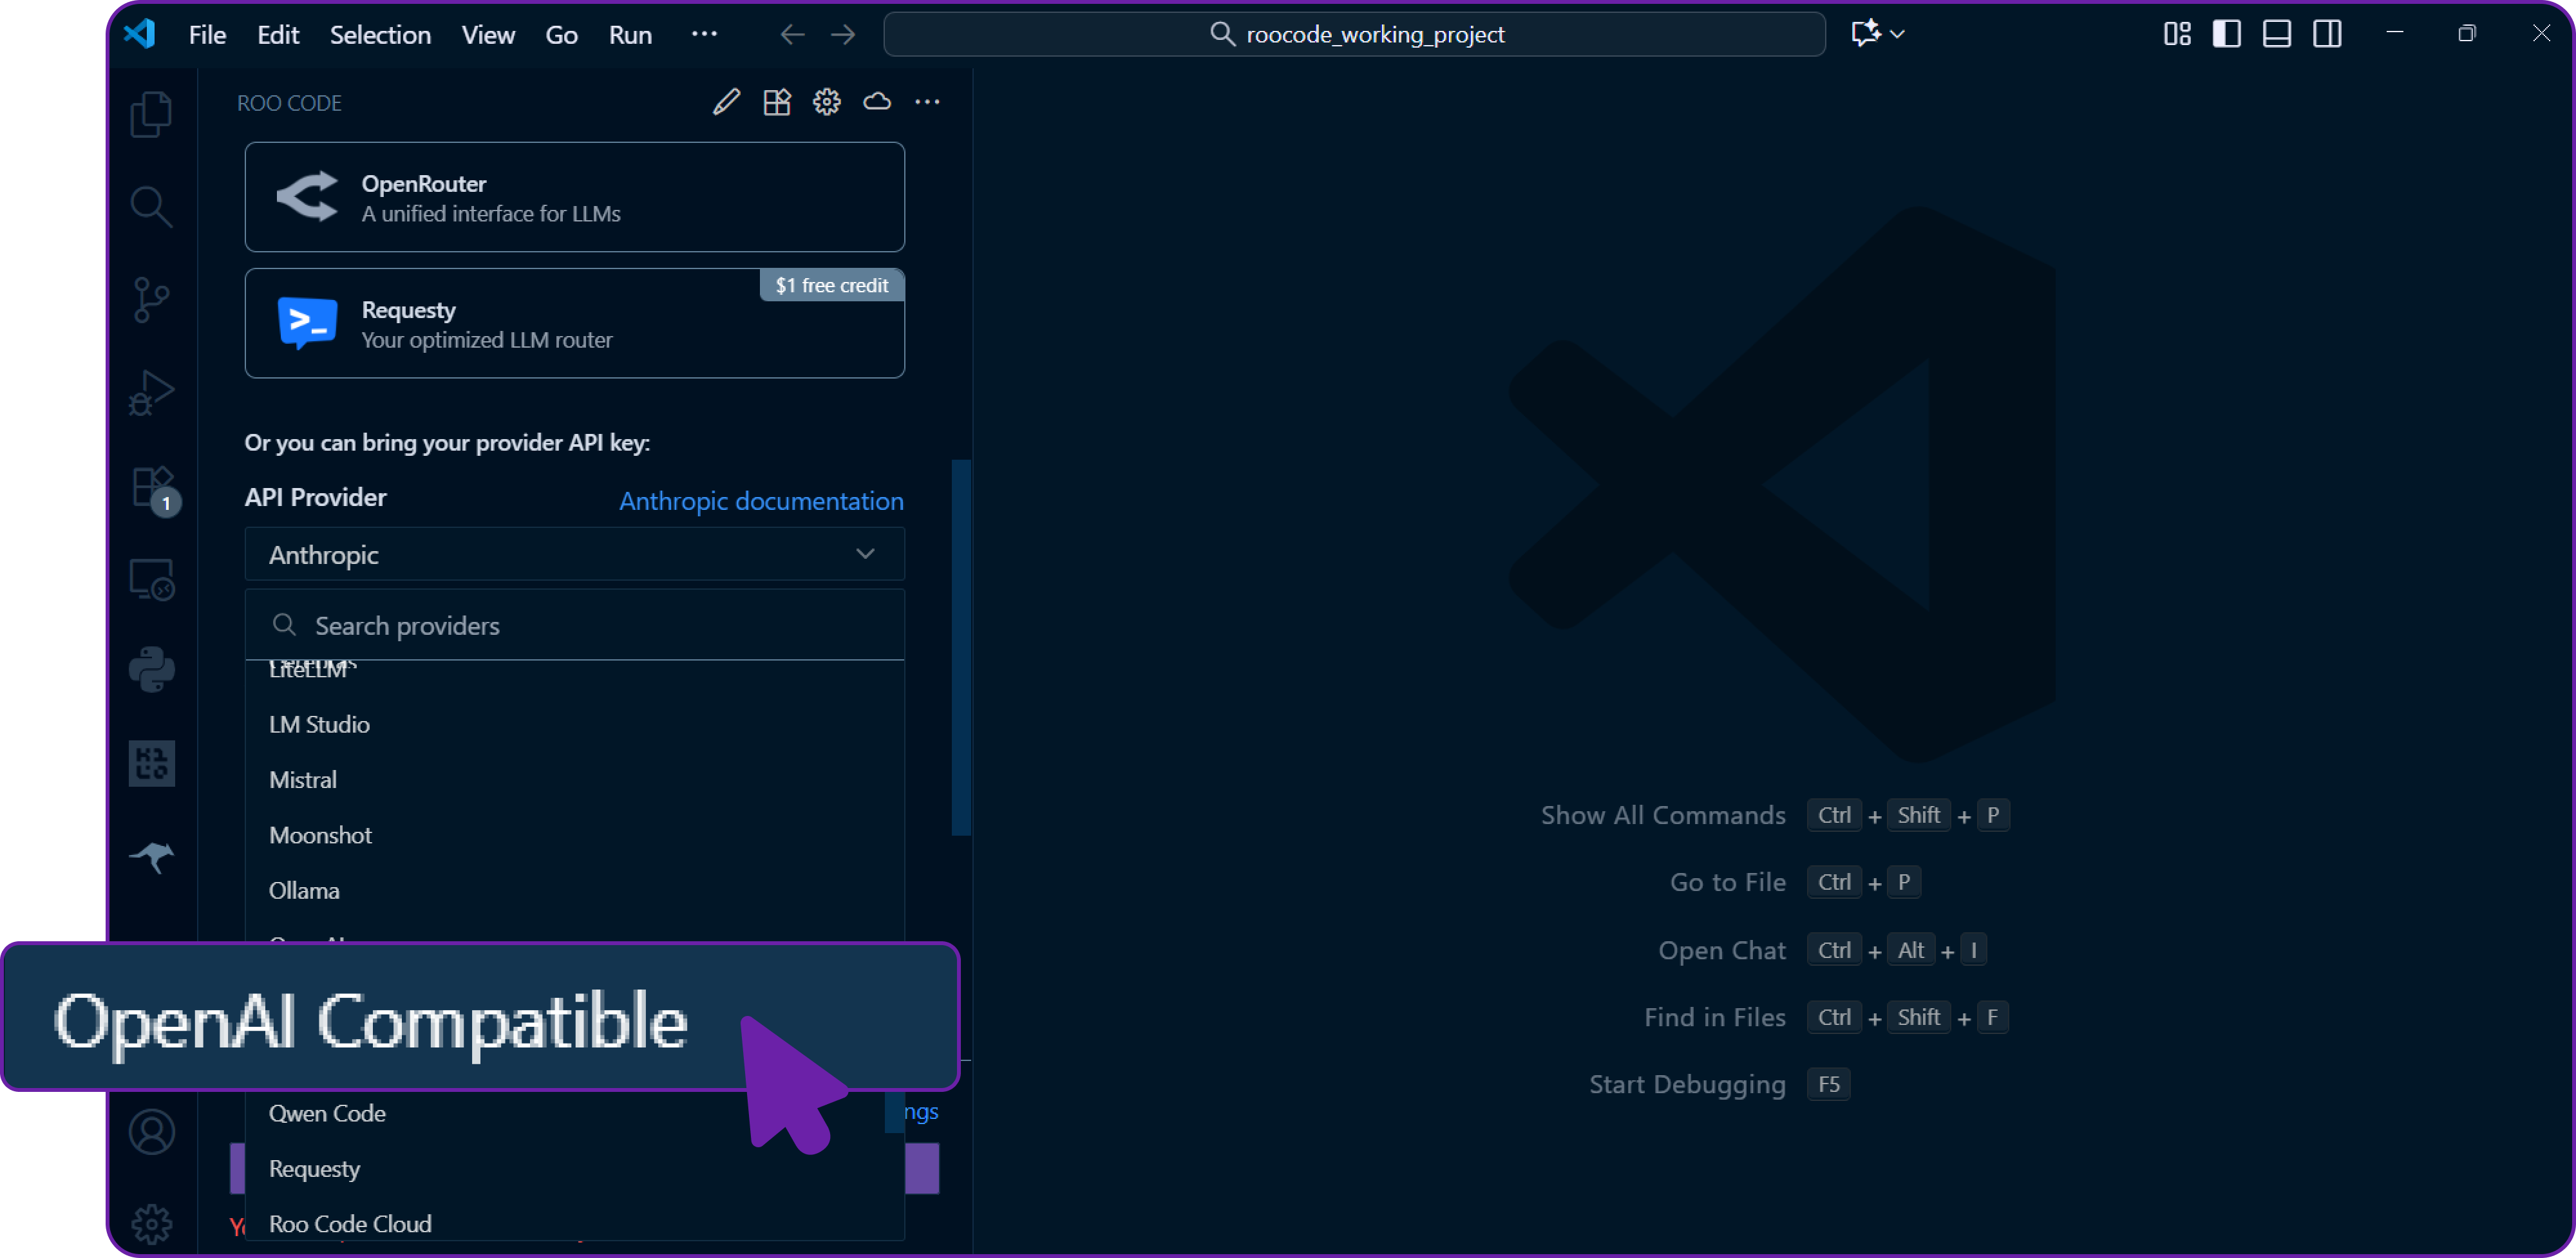Open Roo Code kangaroo icon in sidebar
This screenshot has width=2576, height=1258.
point(151,857)
